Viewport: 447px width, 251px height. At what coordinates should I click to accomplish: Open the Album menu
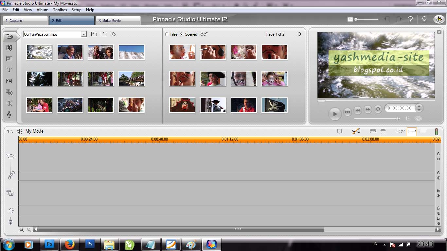(x=43, y=10)
